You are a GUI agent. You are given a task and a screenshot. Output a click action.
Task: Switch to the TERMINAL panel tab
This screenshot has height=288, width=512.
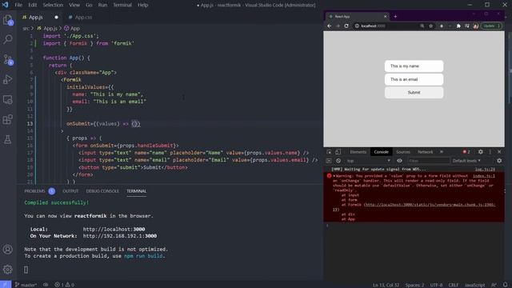point(137,191)
